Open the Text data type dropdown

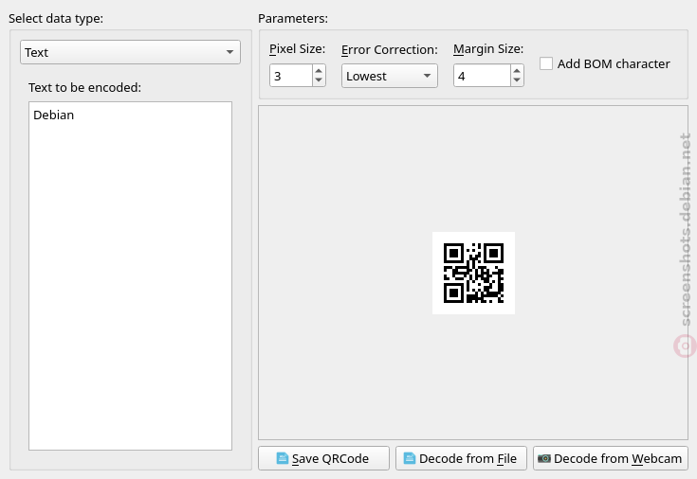(x=130, y=52)
